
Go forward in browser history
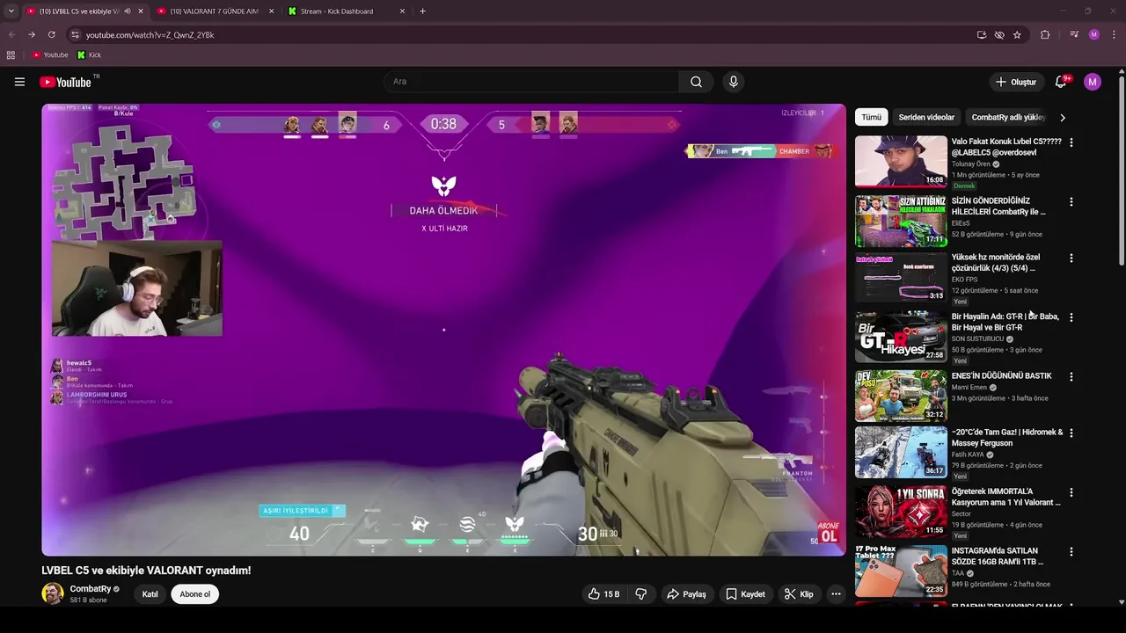click(x=32, y=34)
